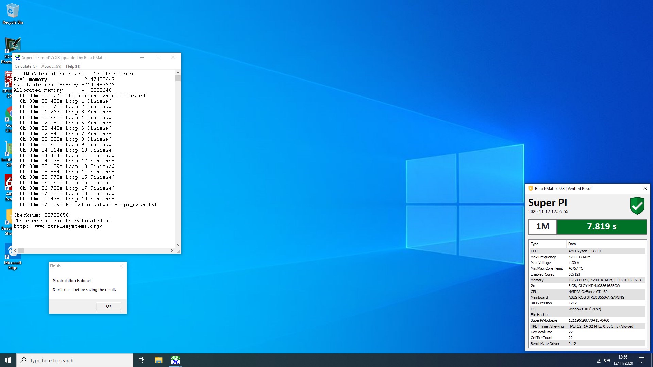This screenshot has height=367, width=653.
Task: Click the 1M label in BenchMate
Action: coord(542,227)
